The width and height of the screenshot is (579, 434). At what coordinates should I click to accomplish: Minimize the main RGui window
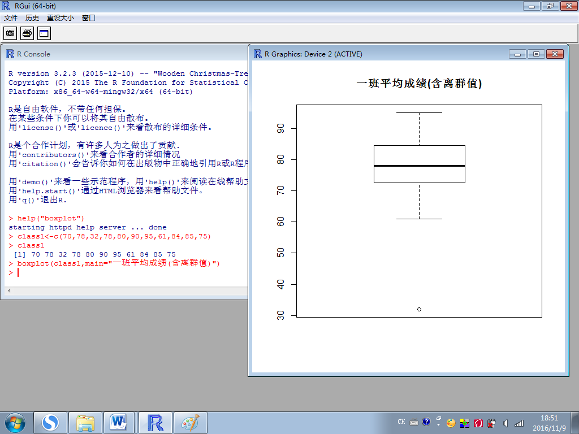pos(532,6)
